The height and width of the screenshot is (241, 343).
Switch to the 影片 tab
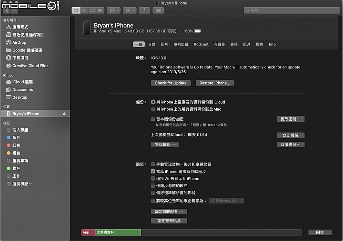(x=164, y=44)
